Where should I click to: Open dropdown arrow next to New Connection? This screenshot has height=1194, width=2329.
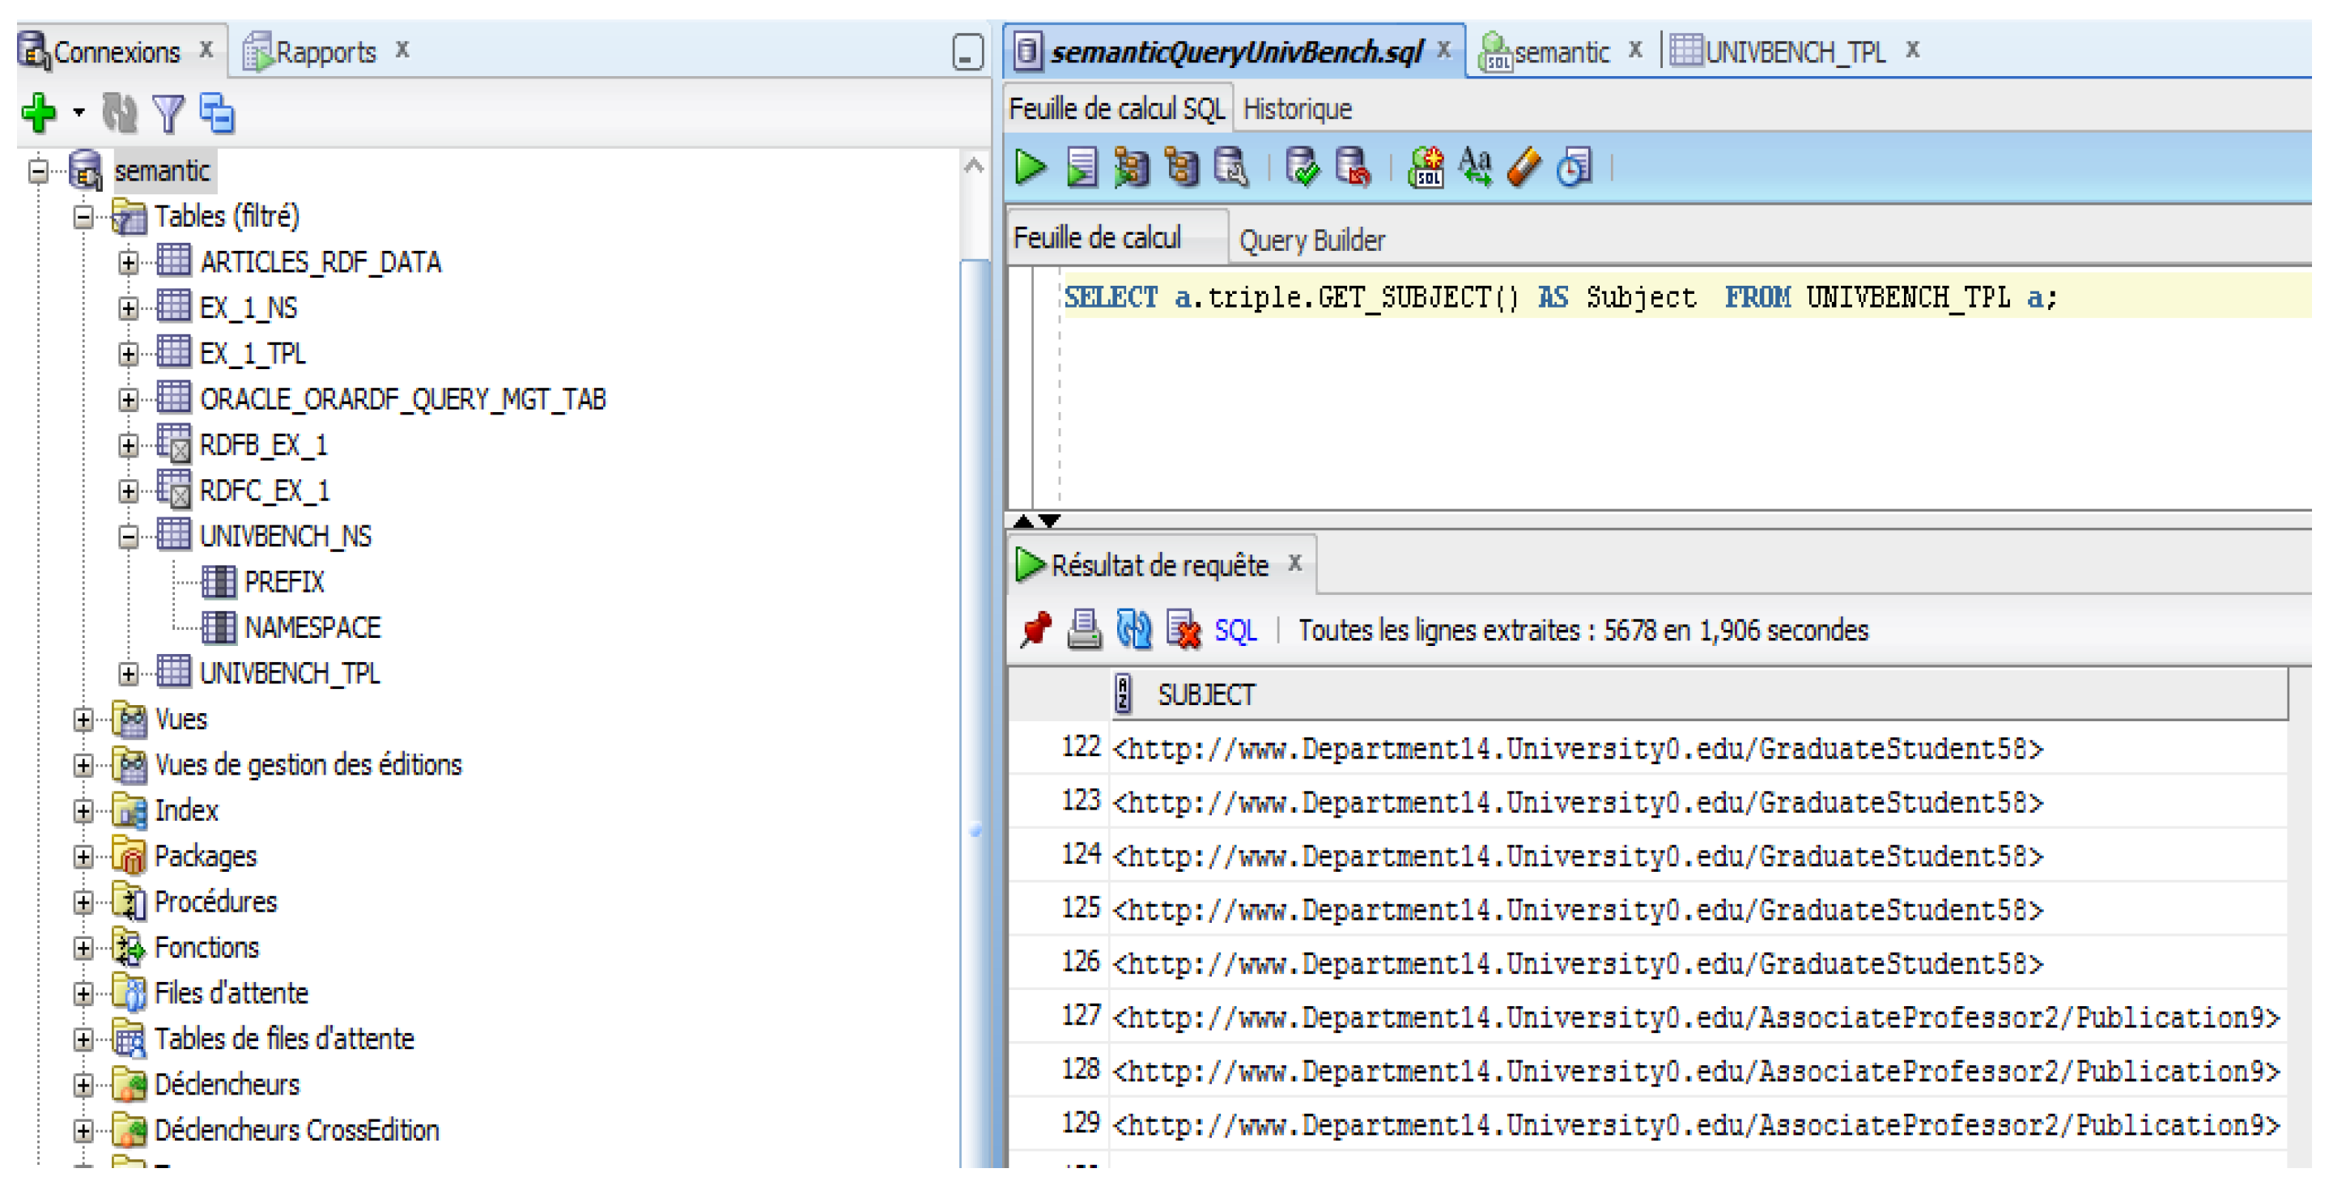[79, 113]
